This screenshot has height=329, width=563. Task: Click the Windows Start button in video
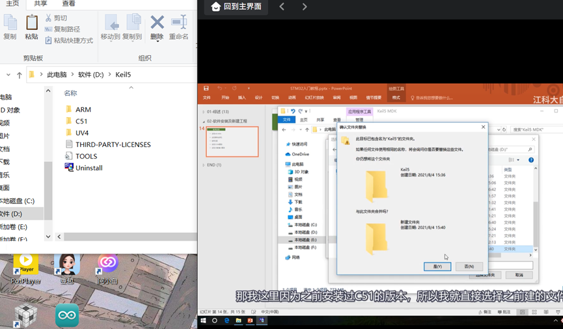point(203,321)
